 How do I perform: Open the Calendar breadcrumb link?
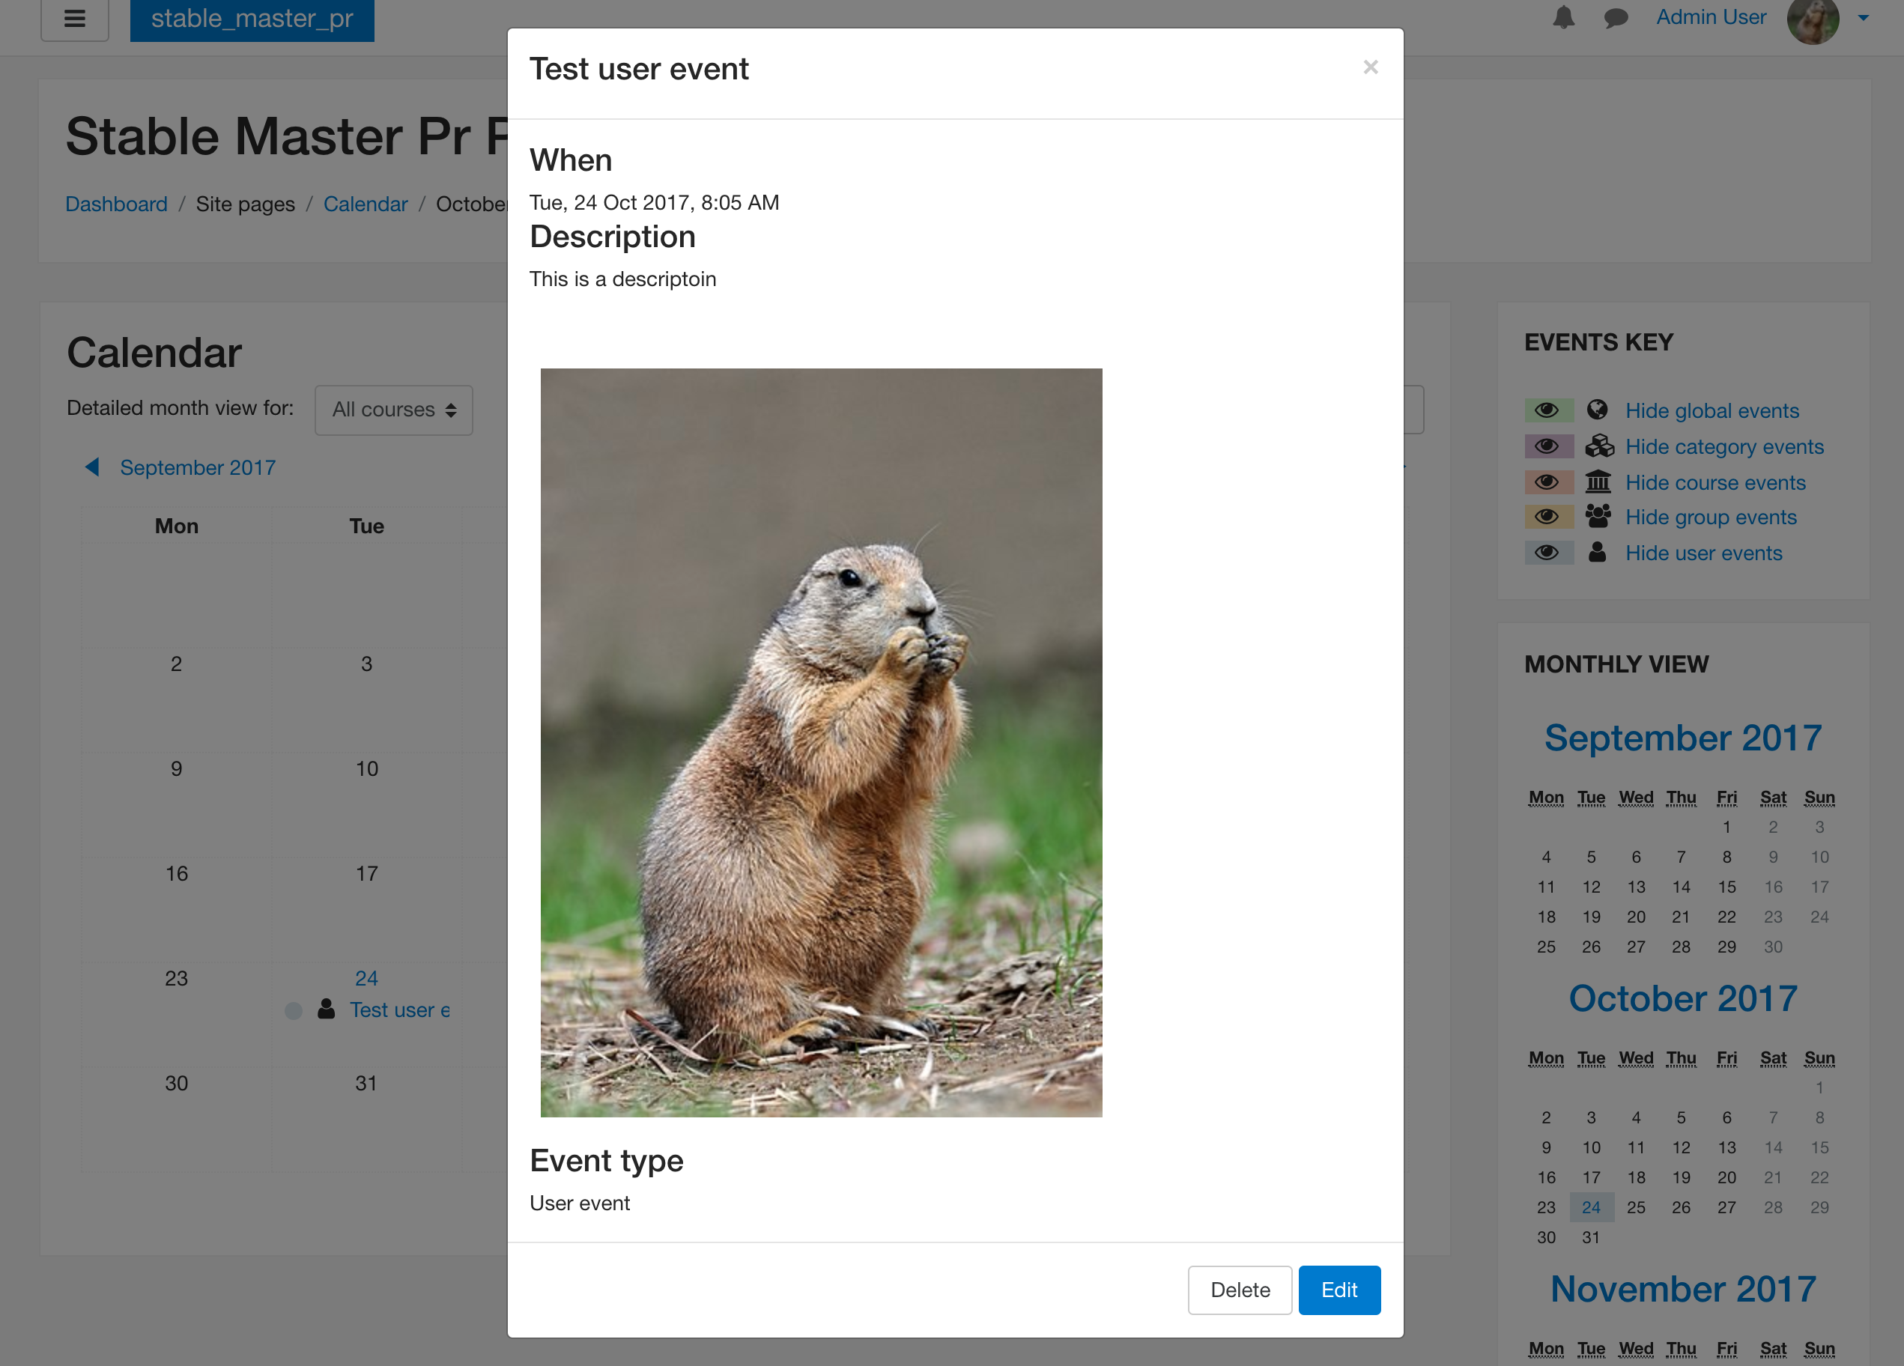366,204
